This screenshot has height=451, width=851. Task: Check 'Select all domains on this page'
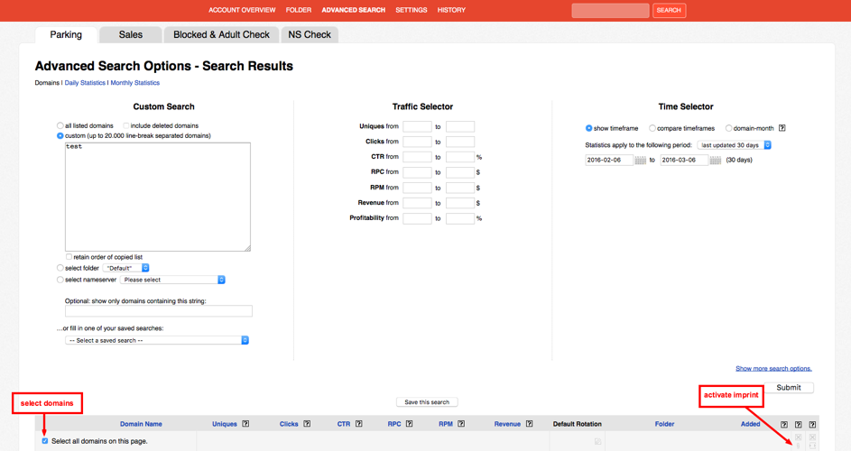(x=45, y=441)
